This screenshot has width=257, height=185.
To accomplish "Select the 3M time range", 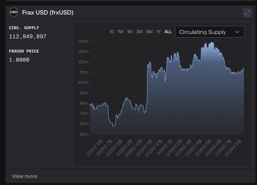I will (x=139, y=32).
